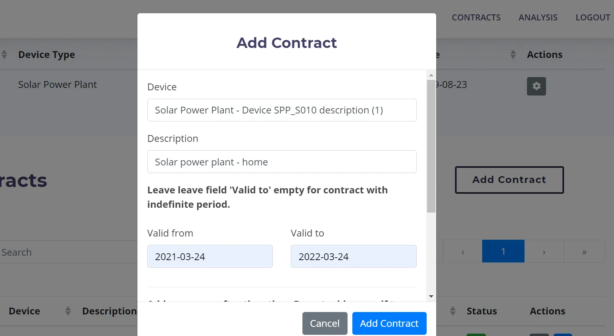Open the CONTRACTS menu item
The height and width of the screenshot is (336, 614).
click(476, 18)
